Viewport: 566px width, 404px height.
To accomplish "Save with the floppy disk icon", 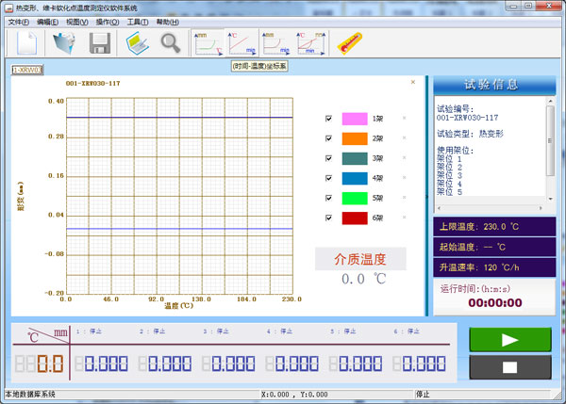I will pos(100,42).
